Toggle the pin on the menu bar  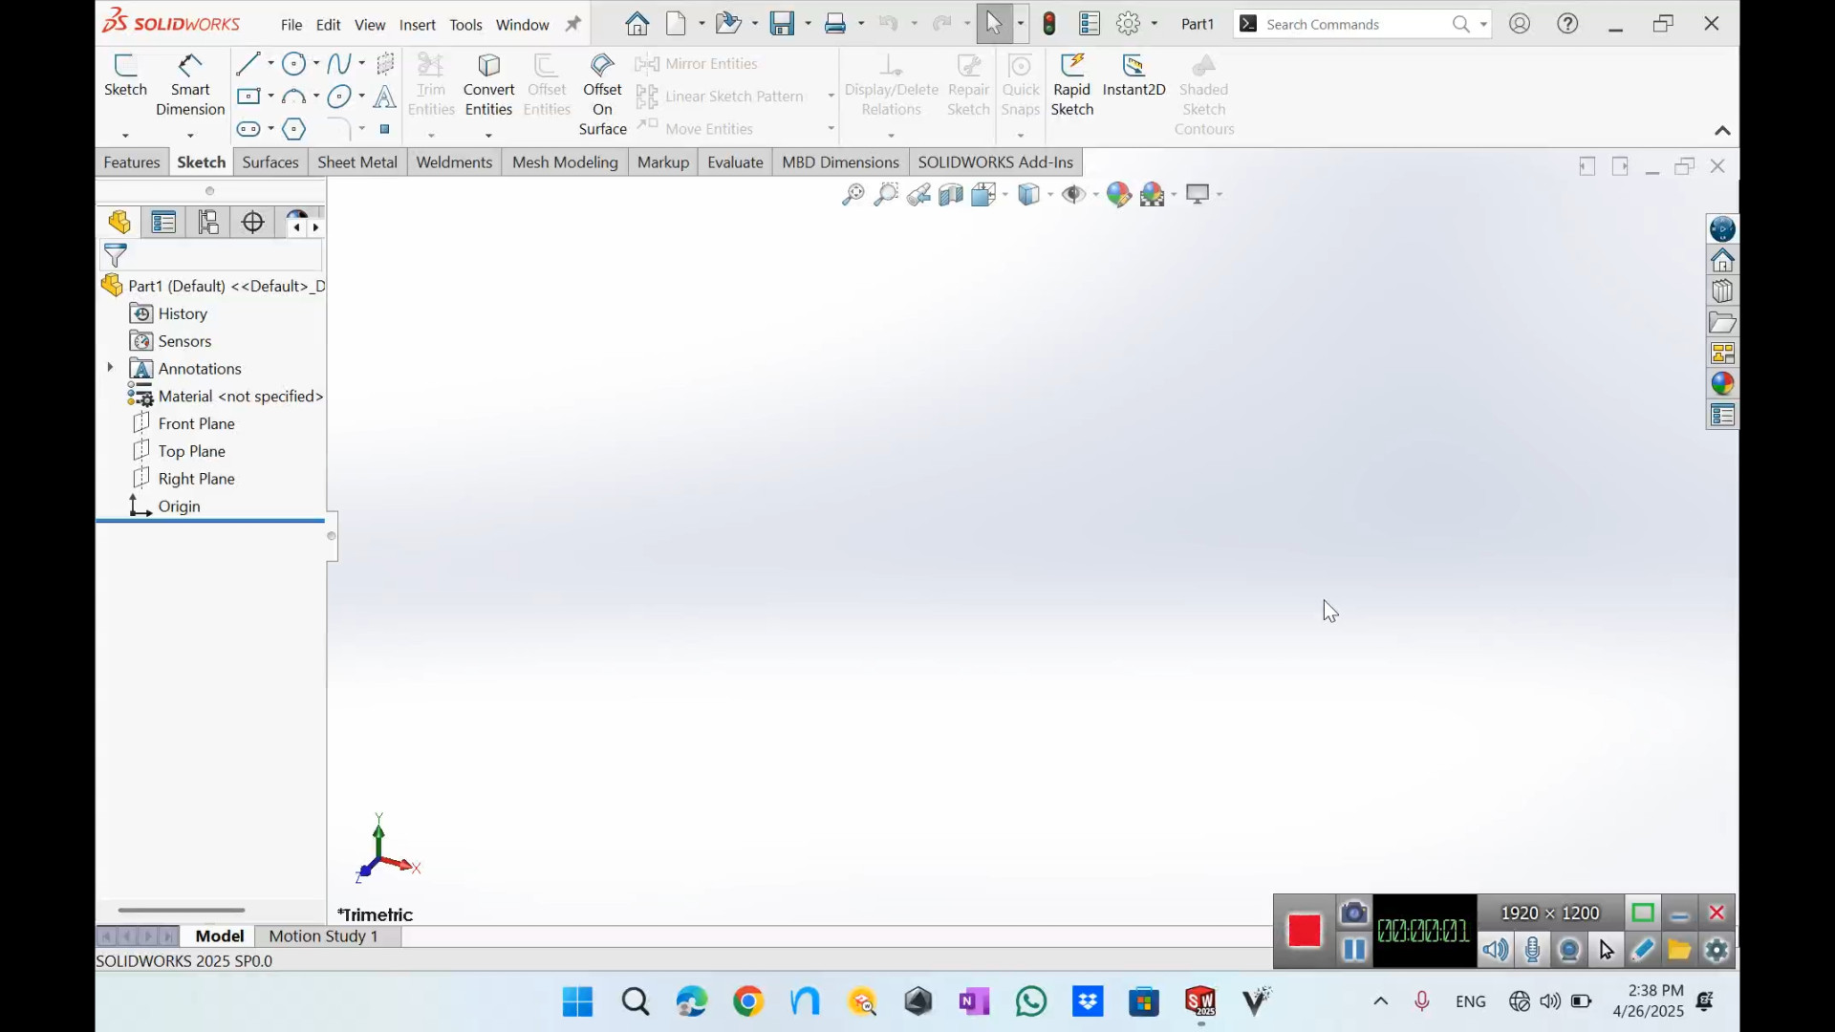pyautogui.click(x=572, y=25)
